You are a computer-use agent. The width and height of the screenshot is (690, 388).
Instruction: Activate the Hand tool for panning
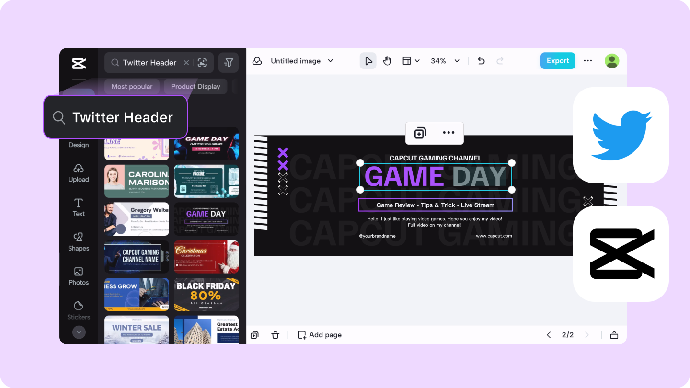387,61
